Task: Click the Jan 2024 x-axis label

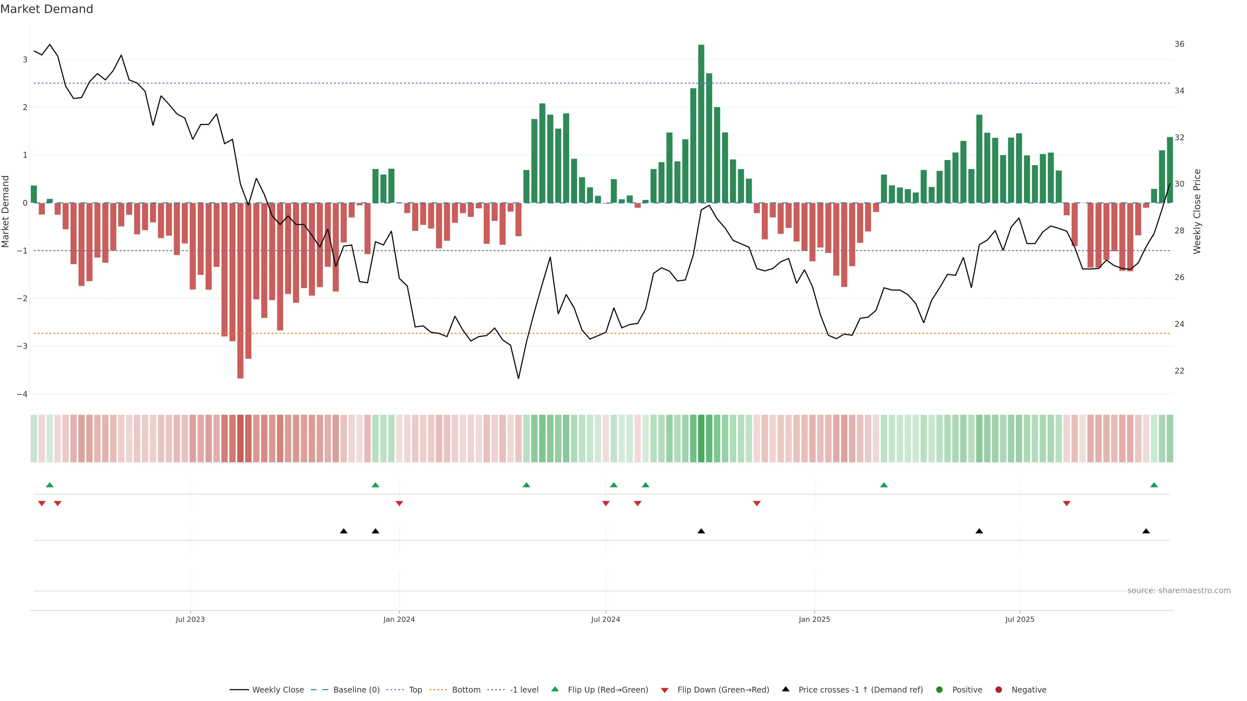Action: (399, 620)
